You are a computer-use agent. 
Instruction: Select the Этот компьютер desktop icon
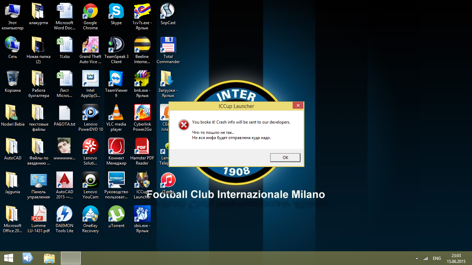(x=12, y=17)
